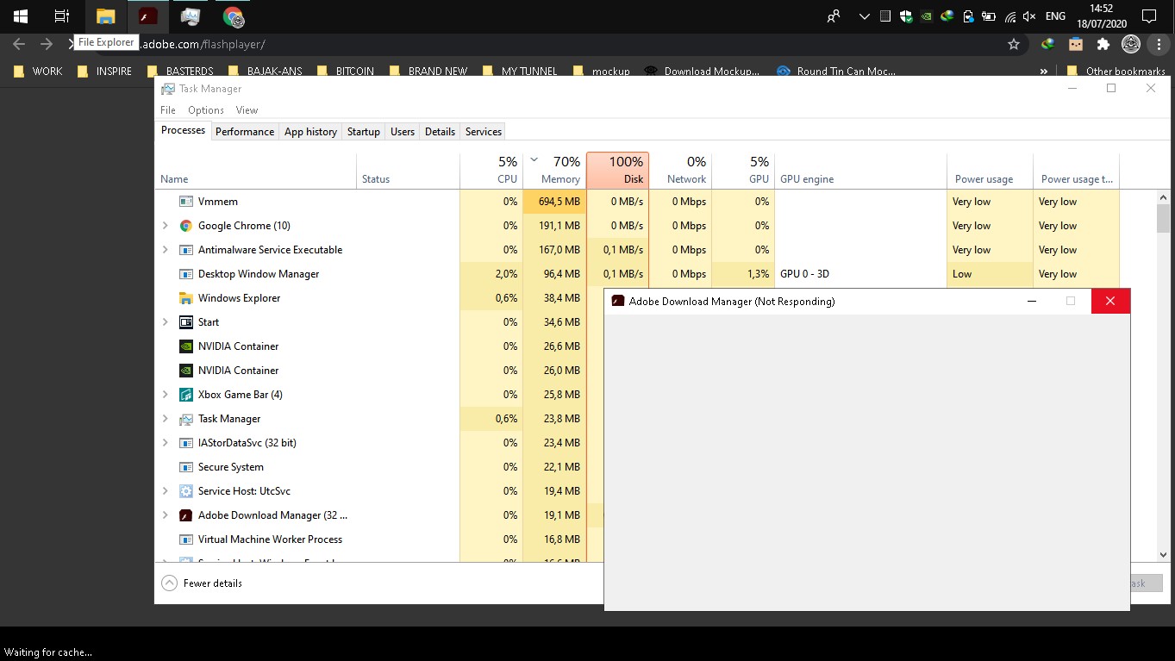Expand the Xbox Game Bar (4) group

tap(166, 395)
